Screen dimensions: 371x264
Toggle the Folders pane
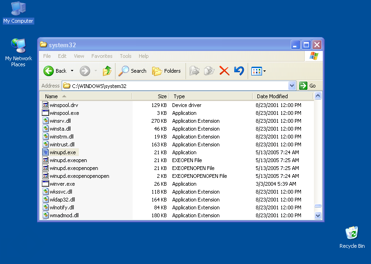[166, 71]
